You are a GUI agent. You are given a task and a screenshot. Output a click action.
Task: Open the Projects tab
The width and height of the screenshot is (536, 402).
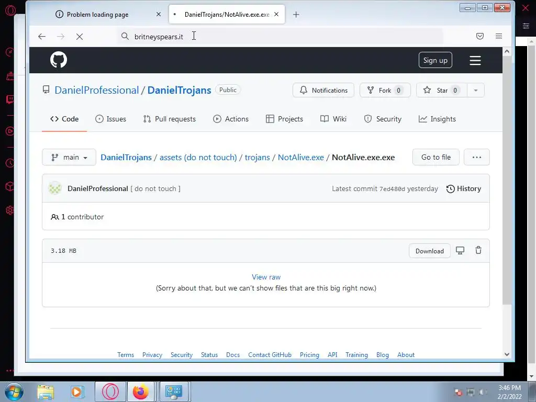coord(284,119)
